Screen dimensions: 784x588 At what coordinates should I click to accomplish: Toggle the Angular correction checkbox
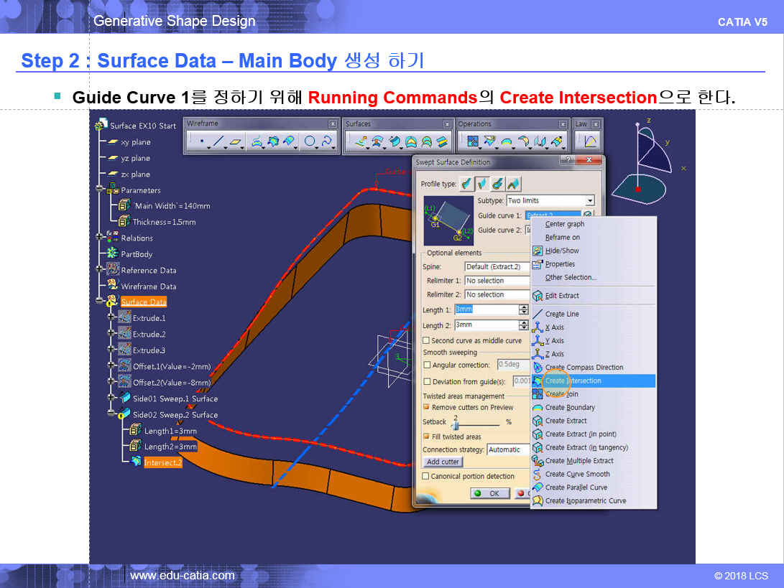pyautogui.click(x=426, y=365)
